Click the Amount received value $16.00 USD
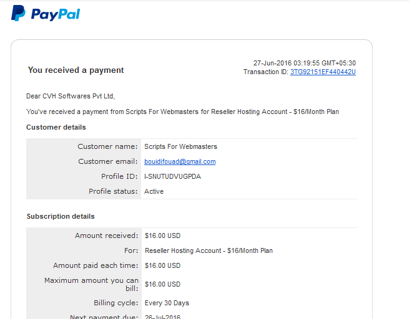 point(163,236)
